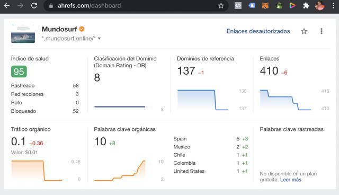Click the browser back arrow
Image resolution: width=339 pixels, height=195 pixels.
[7, 6]
